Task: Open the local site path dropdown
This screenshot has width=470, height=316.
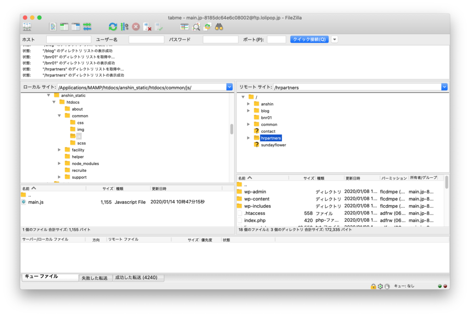Action: (229, 87)
